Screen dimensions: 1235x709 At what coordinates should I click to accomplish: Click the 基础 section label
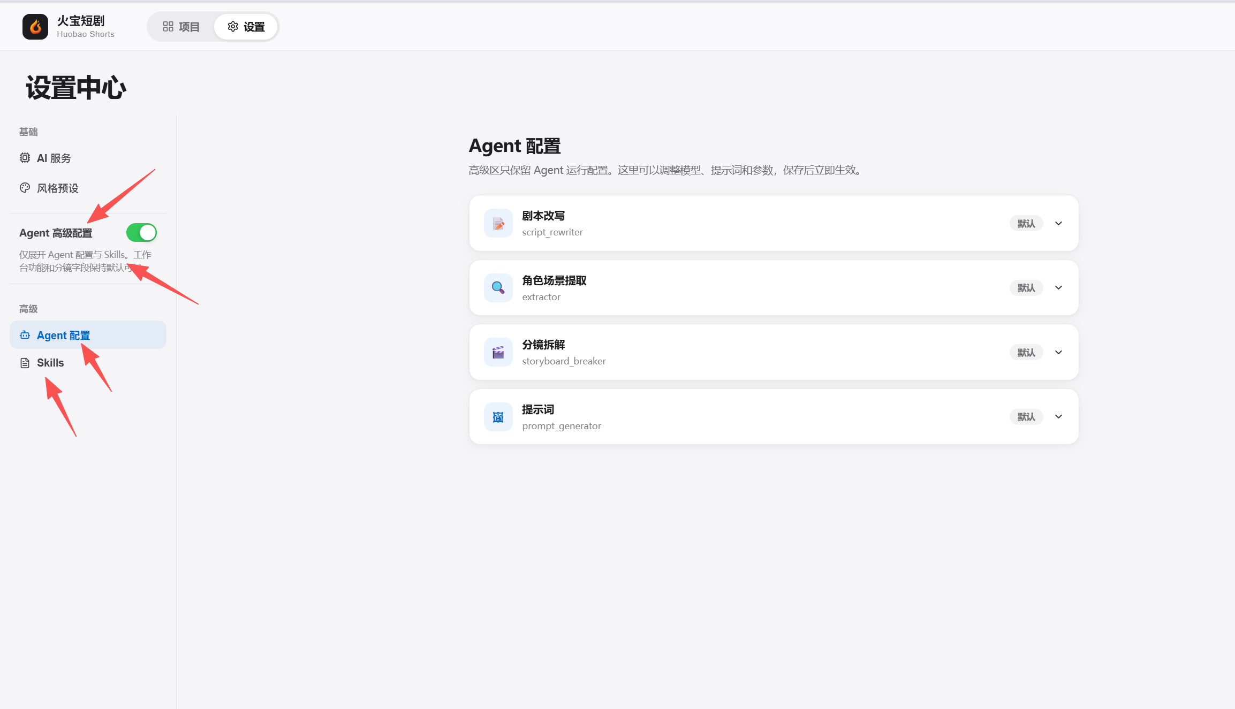tap(28, 132)
